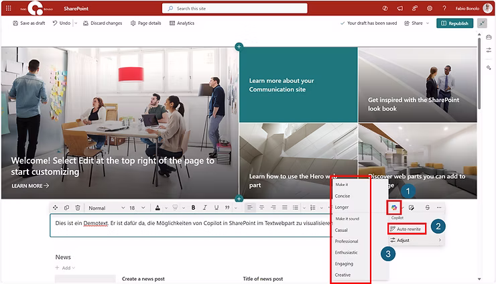496x284 pixels.
Task: Toggle italic formatting
Action: coord(204,208)
